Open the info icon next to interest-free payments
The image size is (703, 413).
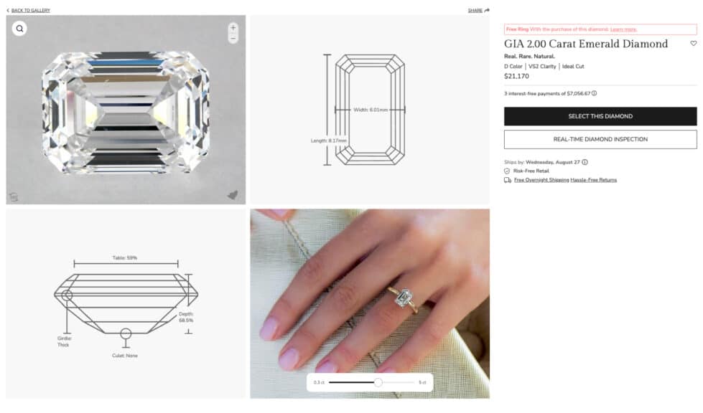pos(594,93)
